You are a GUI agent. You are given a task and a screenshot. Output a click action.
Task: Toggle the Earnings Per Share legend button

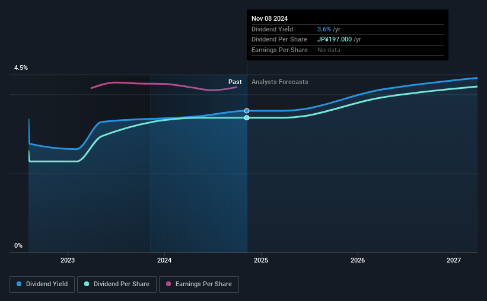coord(199,284)
